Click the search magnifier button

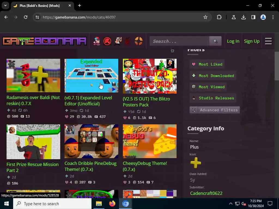(215, 41)
